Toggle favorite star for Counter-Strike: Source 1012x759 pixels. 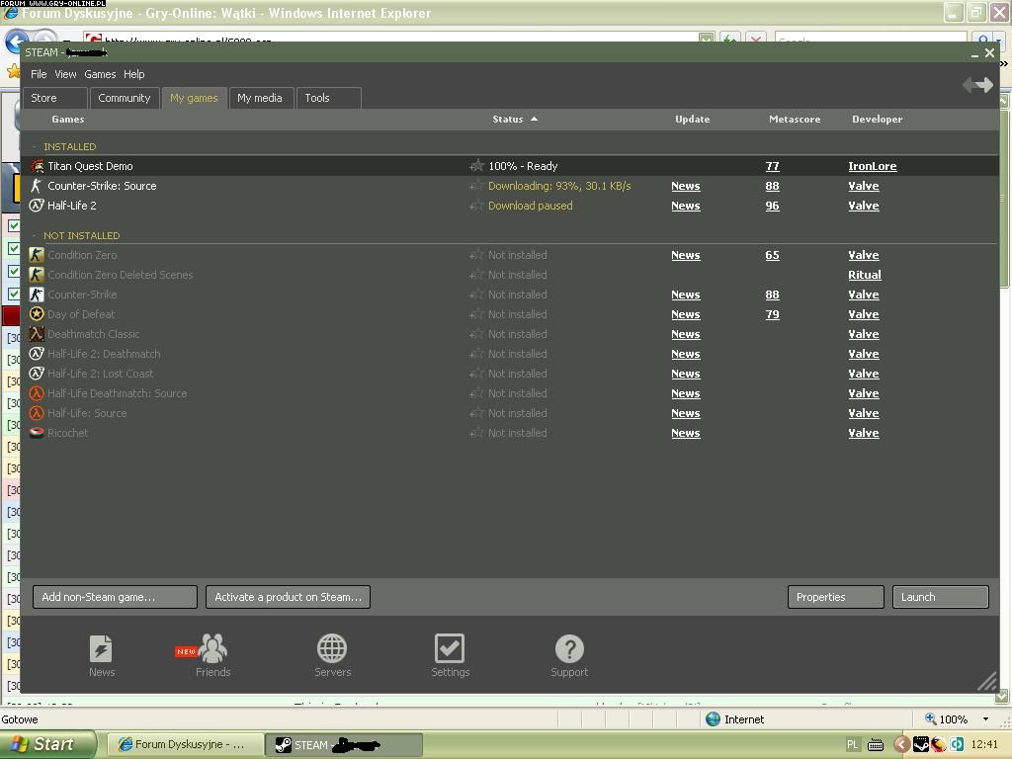477,186
